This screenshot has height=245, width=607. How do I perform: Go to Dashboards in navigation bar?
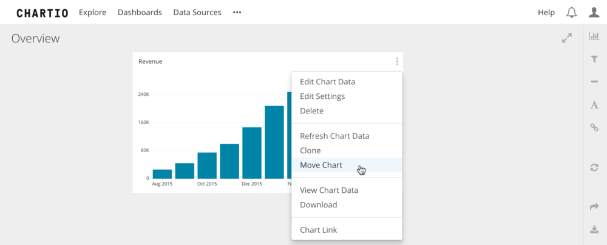(x=140, y=12)
